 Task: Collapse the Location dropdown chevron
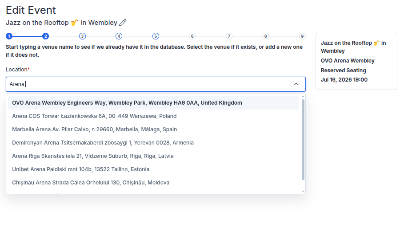296,84
